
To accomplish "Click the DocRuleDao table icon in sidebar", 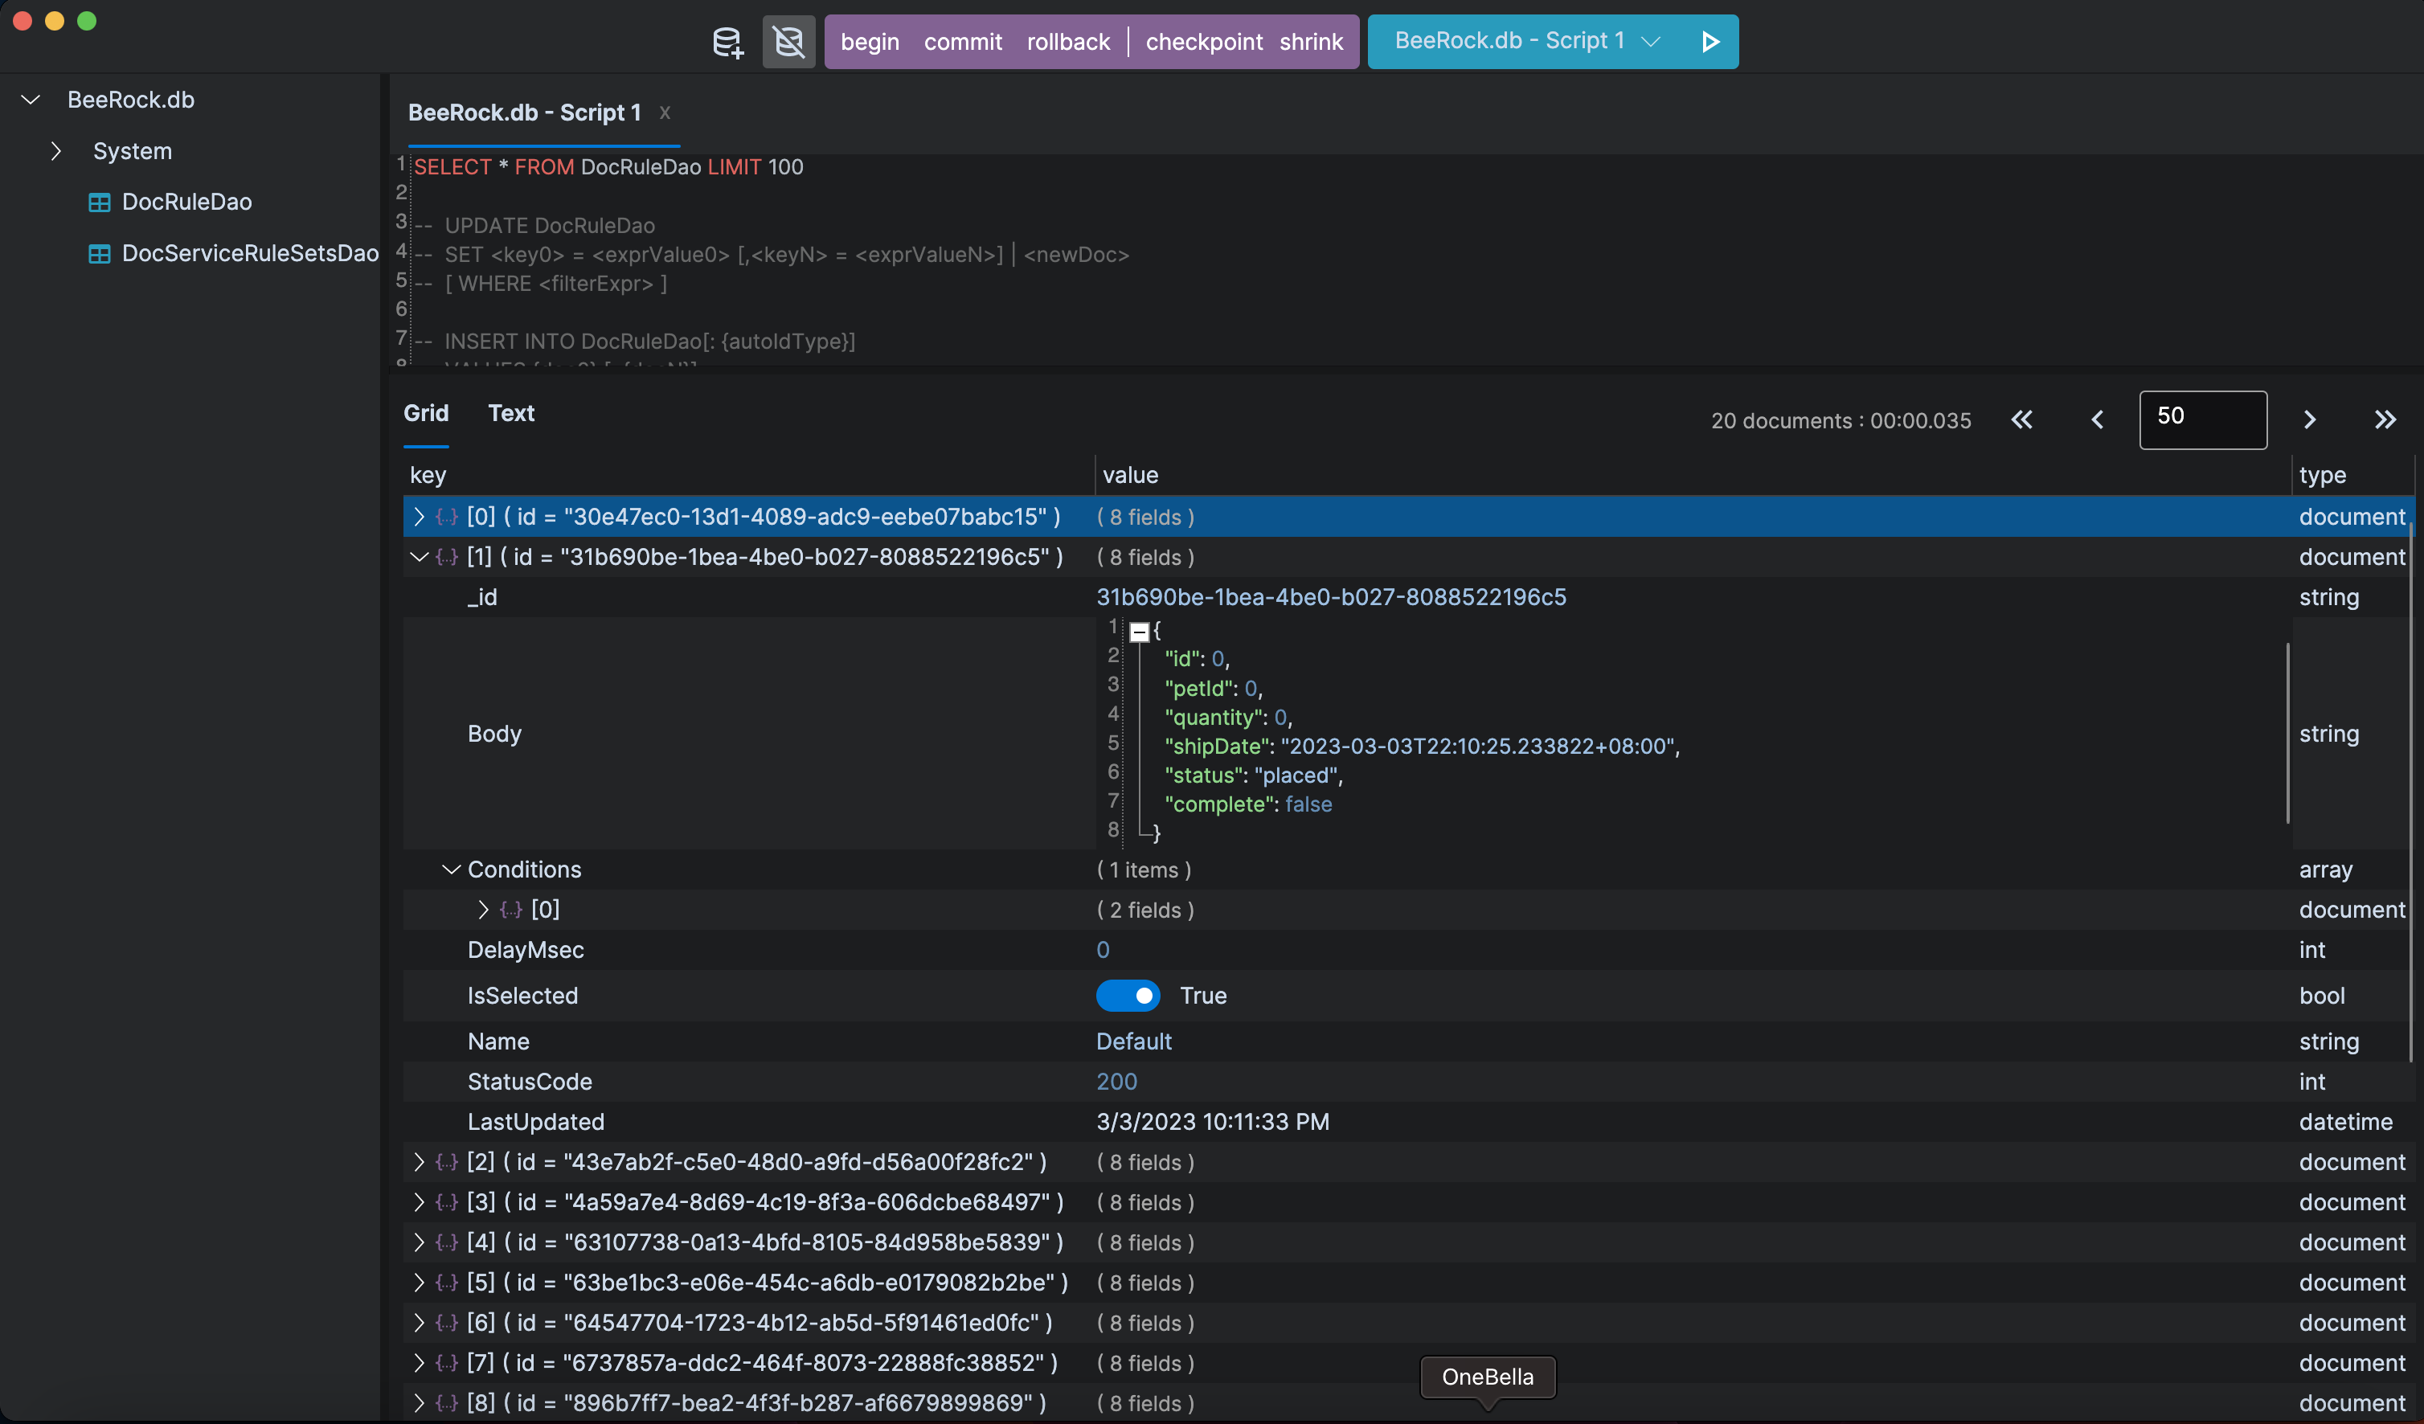I will click(99, 203).
